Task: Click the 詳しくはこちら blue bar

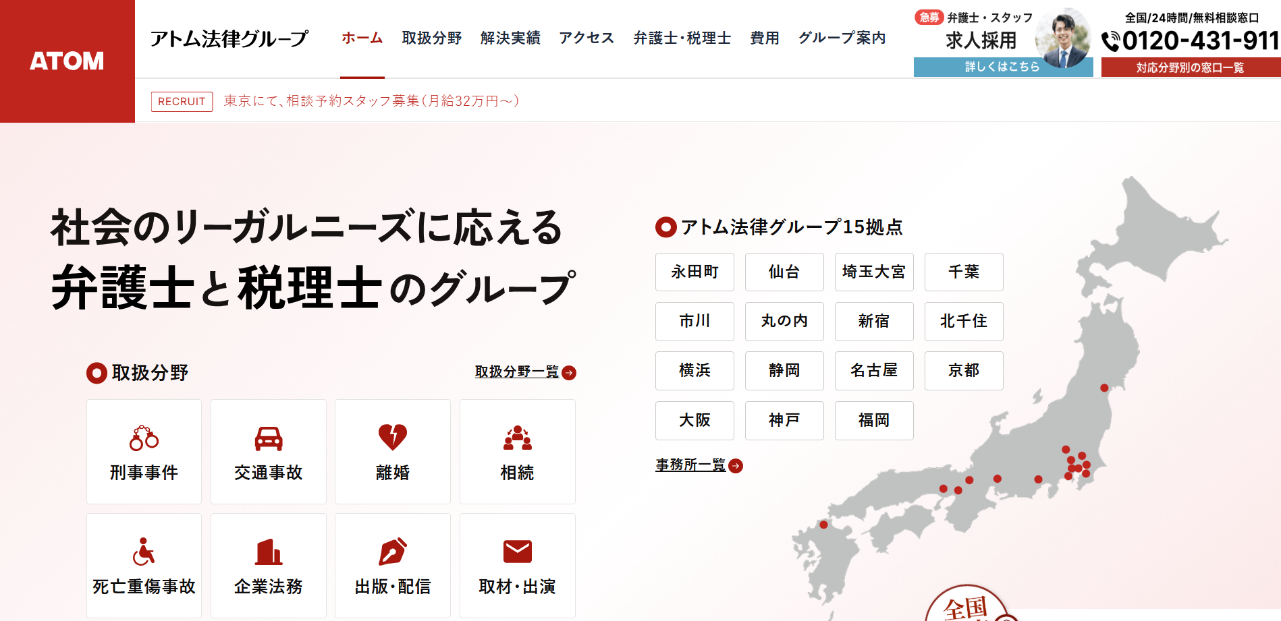Action: [1003, 67]
